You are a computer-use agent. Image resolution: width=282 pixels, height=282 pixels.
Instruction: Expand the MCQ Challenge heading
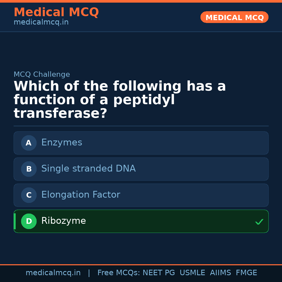[42, 74]
